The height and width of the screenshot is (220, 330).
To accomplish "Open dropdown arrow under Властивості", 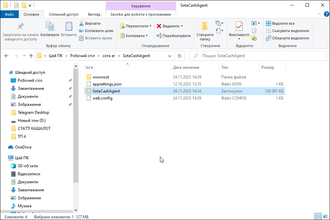I will 239,39.
